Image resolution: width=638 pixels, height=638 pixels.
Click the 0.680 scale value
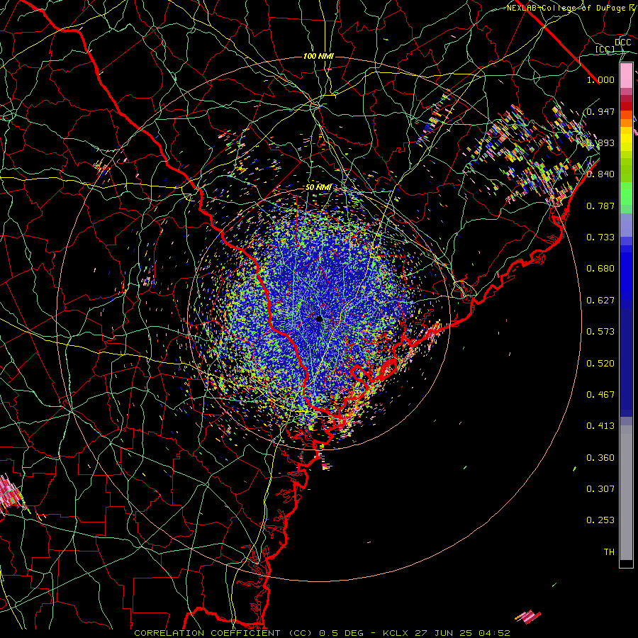coord(600,269)
